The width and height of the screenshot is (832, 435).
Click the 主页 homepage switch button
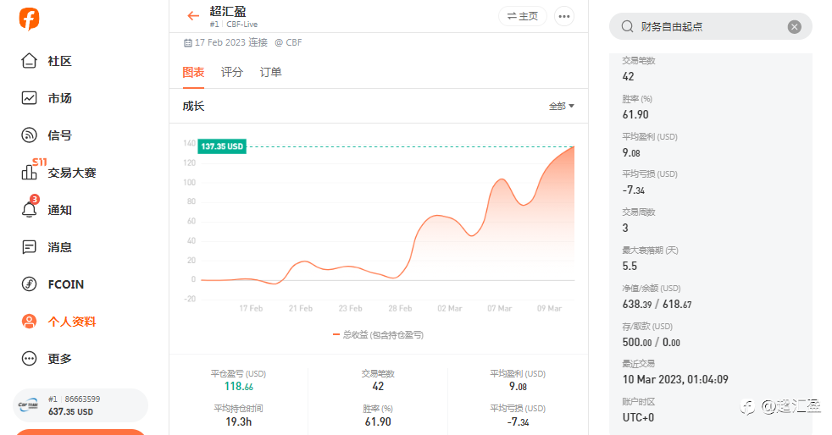(x=523, y=16)
